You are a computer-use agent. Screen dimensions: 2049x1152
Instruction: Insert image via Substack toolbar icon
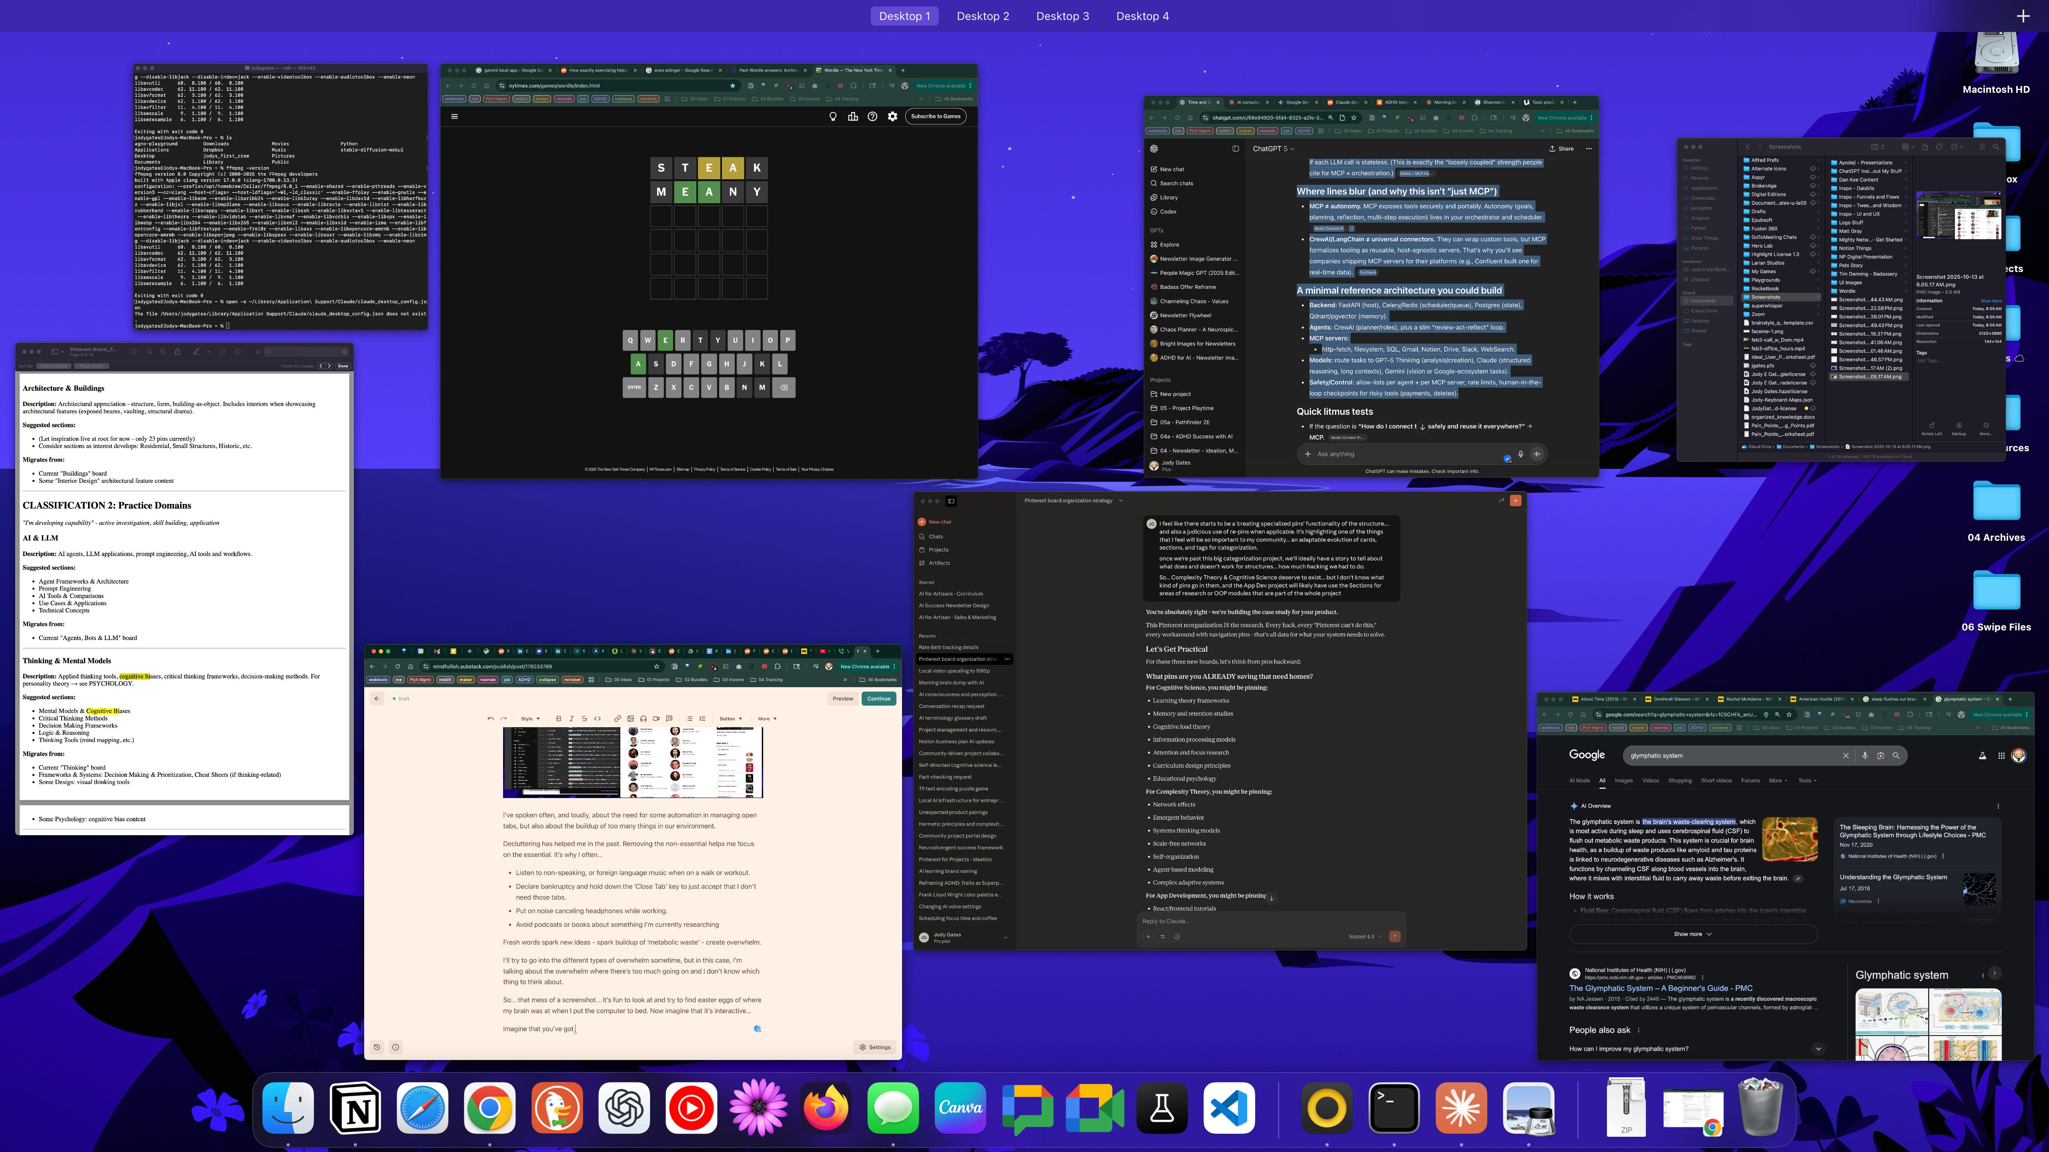click(x=631, y=719)
